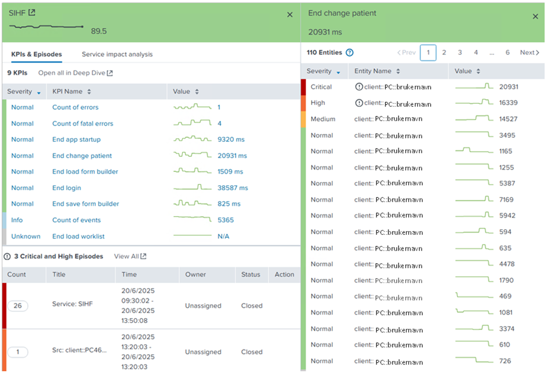Select current entities page 1
The width and height of the screenshot is (547, 373).
[x=428, y=53]
